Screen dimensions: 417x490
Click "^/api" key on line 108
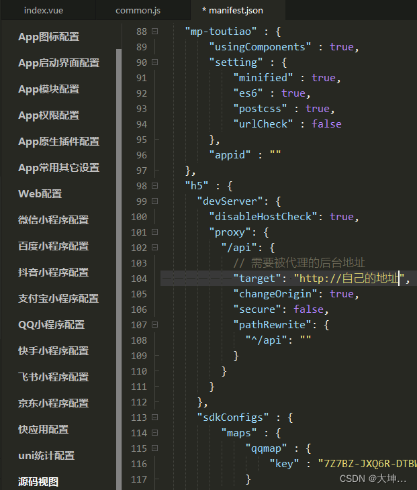[x=266, y=340]
